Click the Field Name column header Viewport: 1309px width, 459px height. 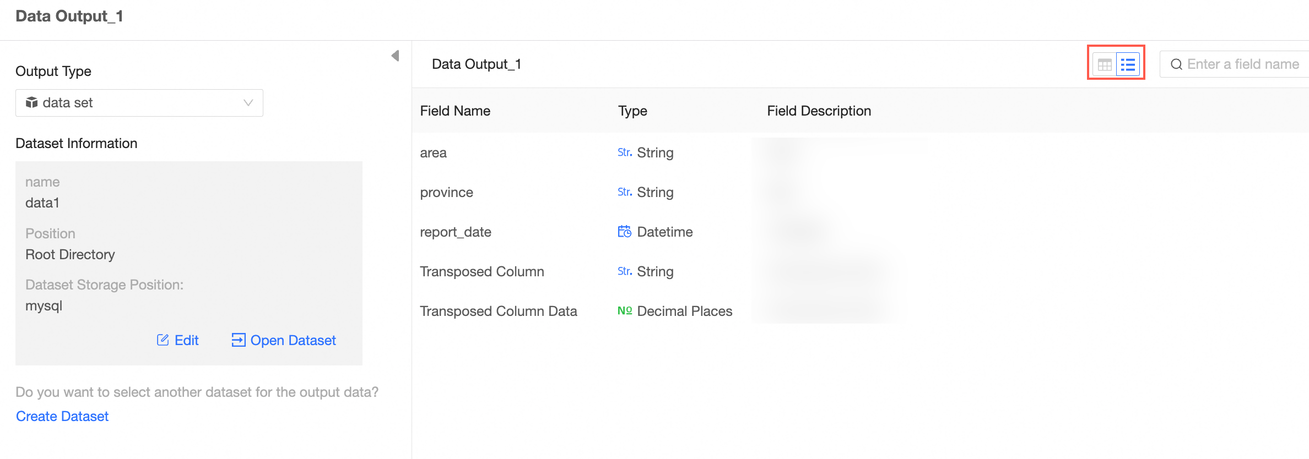[x=455, y=111]
